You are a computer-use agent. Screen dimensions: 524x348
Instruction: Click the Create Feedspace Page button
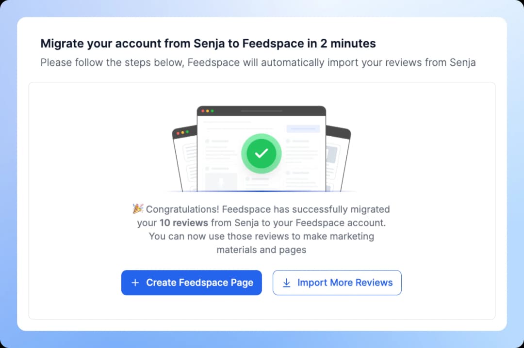click(192, 283)
